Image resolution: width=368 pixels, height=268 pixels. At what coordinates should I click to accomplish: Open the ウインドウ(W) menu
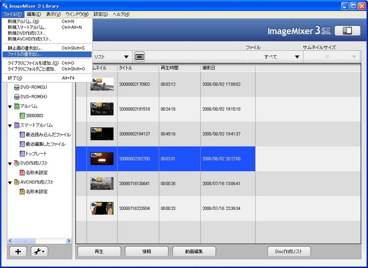[x=77, y=14]
